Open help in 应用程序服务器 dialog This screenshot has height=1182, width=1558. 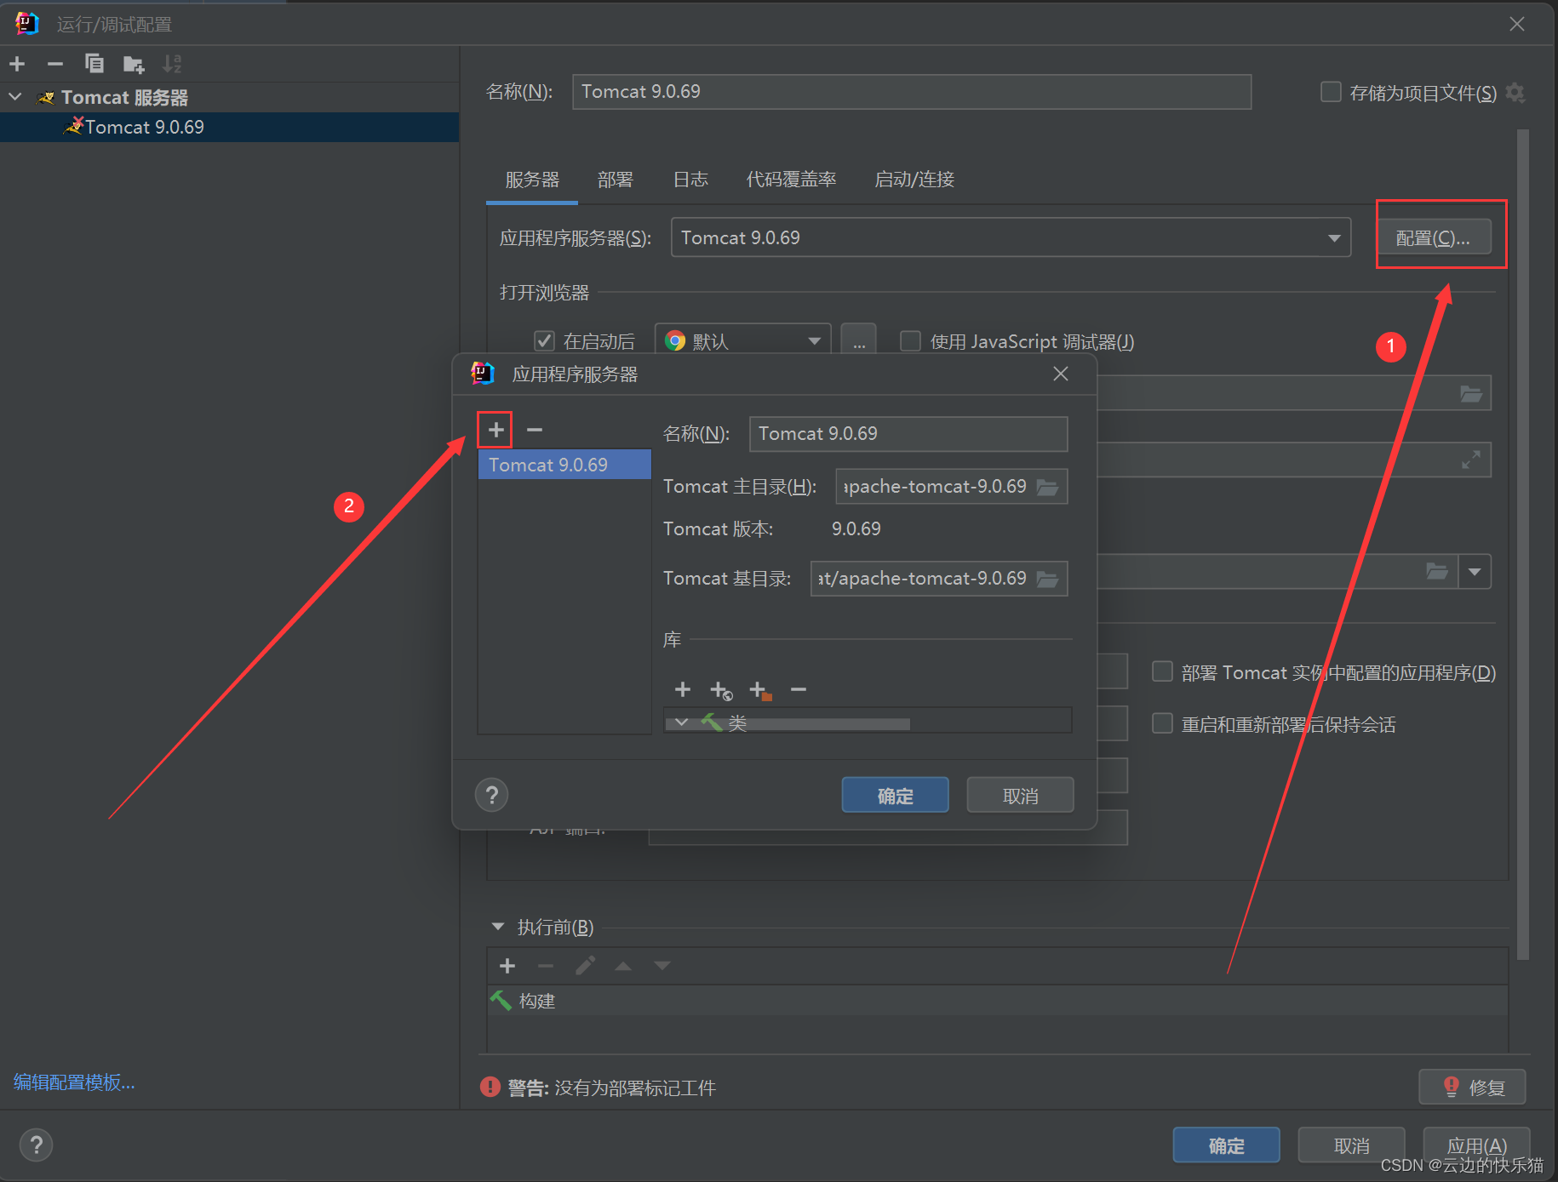pyautogui.click(x=492, y=795)
